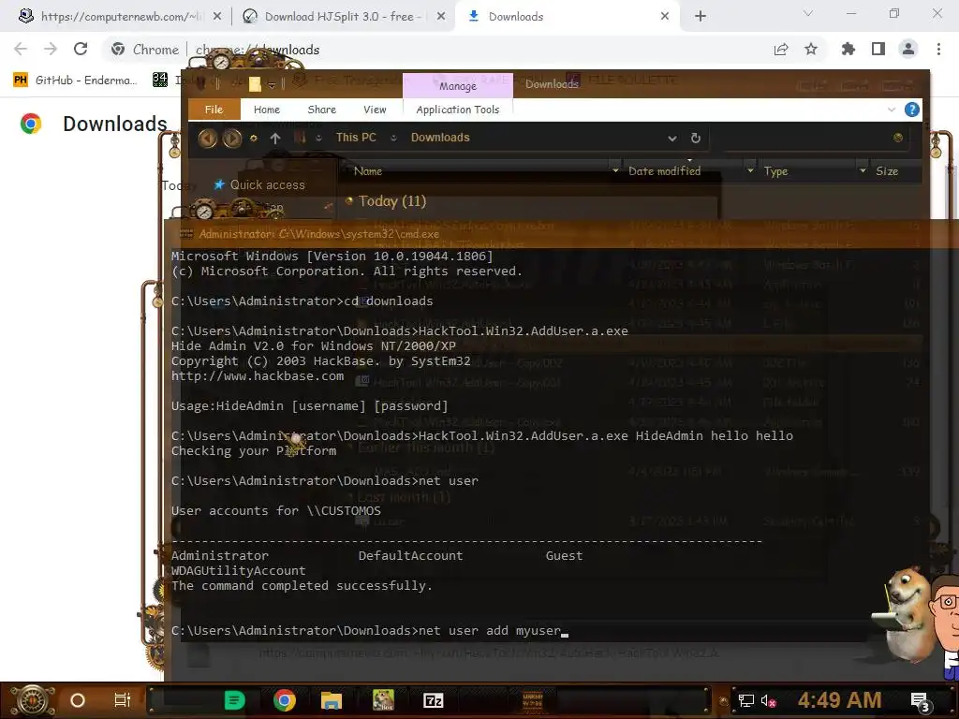959x719 pixels.
Task: Click Explorer's back navigation button
Action: pos(208,139)
